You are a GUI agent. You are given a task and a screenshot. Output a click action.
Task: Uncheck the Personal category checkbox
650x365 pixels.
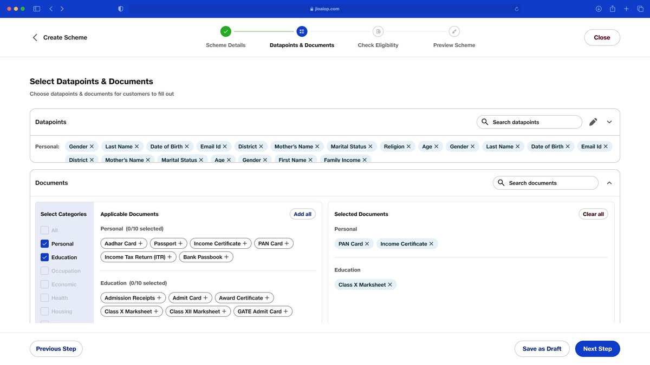(44, 243)
